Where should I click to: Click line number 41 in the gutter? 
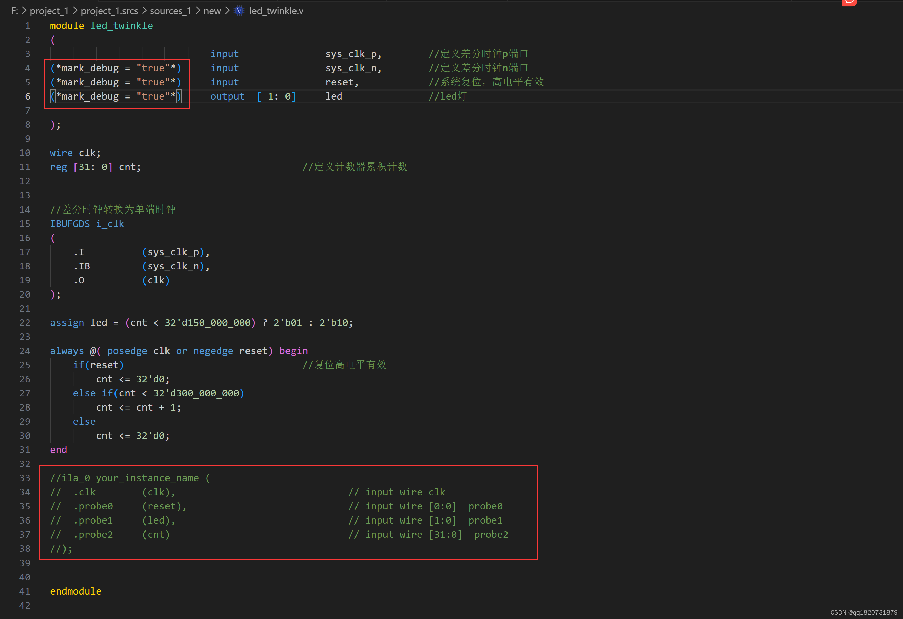[25, 591]
